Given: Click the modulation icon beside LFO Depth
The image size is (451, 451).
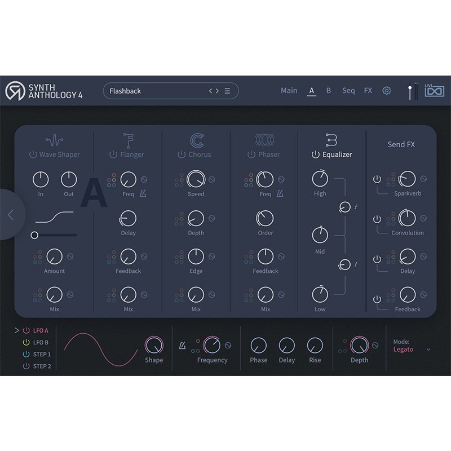Looking at the screenshot, I should pyautogui.click(x=375, y=345).
